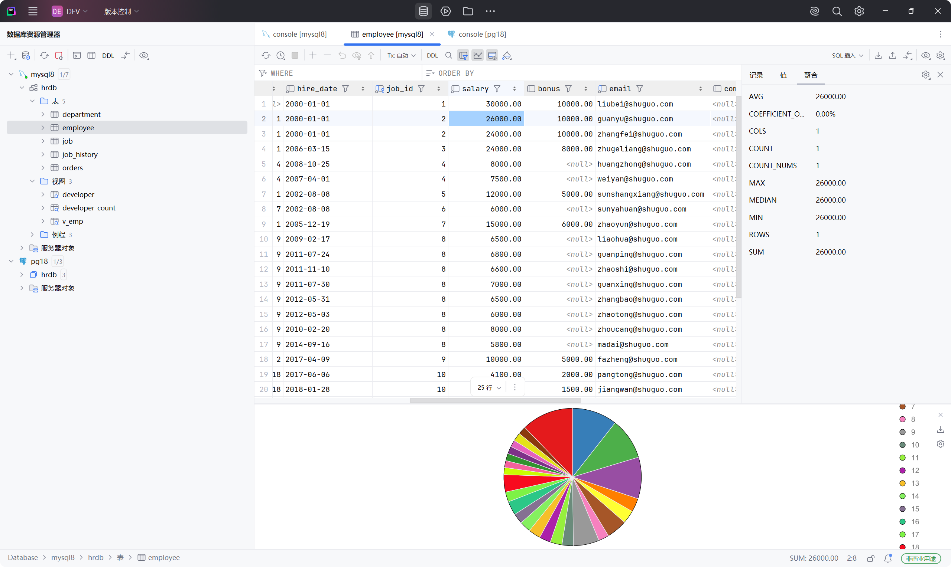Toggle the view options eye in explorer
The width and height of the screenshot is (951, 567).
pos(144,55)
